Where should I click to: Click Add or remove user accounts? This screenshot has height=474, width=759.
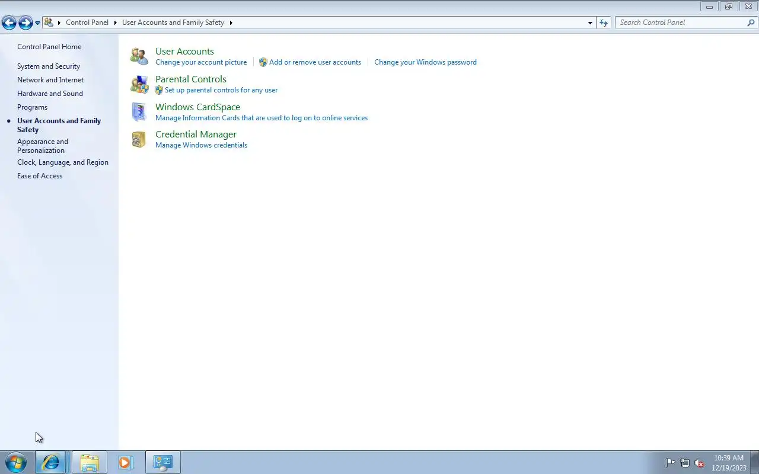pyautogui.click(x=315, y=62)
